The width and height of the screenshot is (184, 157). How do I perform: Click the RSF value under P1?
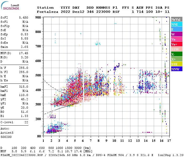(116, 12)
